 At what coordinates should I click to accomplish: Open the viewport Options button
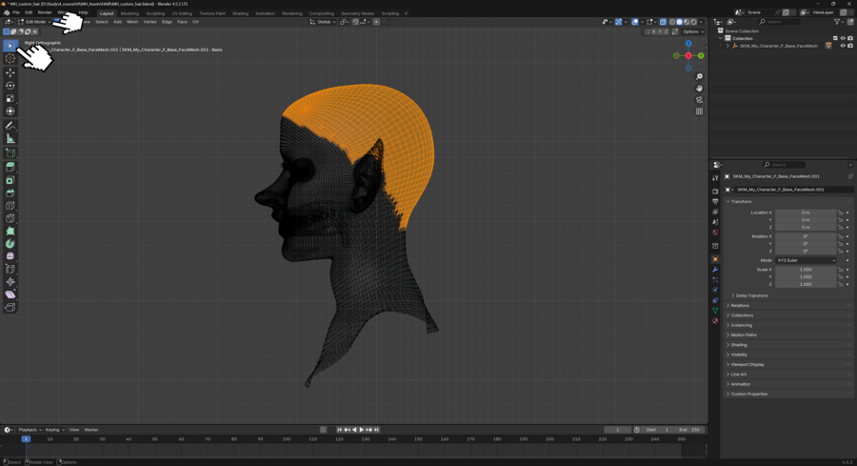click(692, 31)
